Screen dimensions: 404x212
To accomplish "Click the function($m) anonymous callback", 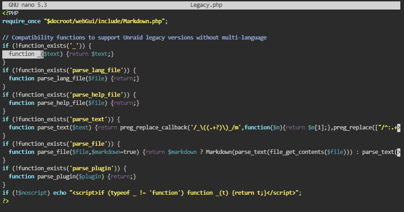I will [263, 128].
